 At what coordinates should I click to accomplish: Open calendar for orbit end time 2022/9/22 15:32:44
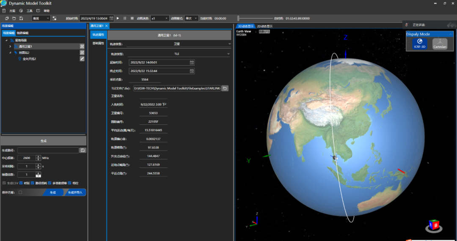pos(192,71)
